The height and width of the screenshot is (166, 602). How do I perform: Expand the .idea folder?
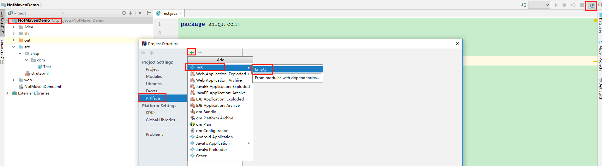[14, 27]
